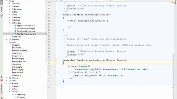The height and width of the screenshot is (99, 177).
Task: Open the Structure tool window tab
Action: pos(1,12)
